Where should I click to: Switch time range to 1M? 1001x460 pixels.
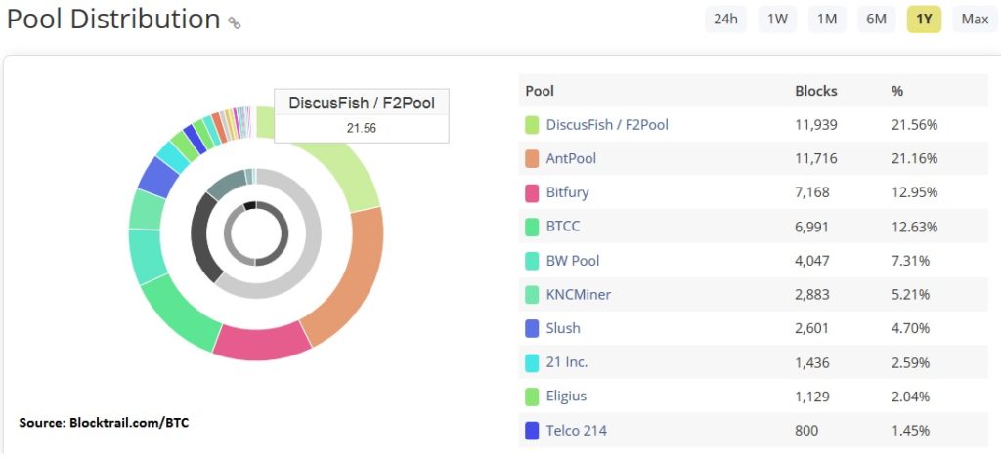click(x=827, y=20)
